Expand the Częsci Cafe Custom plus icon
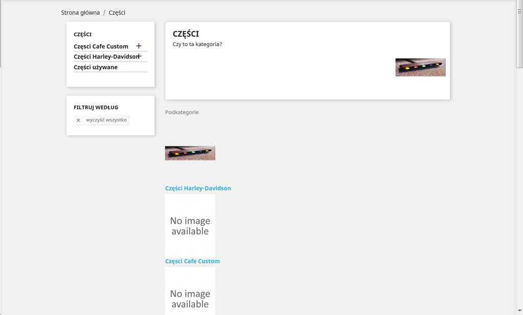The width and height of the screenshot is (523, 315). (x=139, y=46)
